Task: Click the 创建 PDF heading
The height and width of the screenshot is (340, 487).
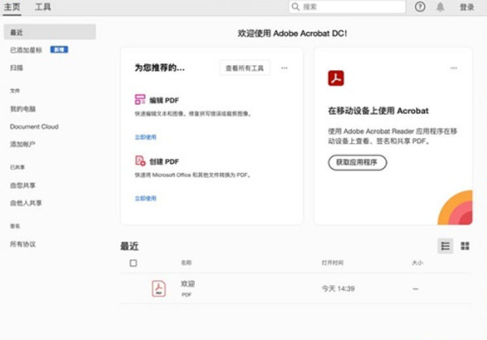Action: (164, 161)
